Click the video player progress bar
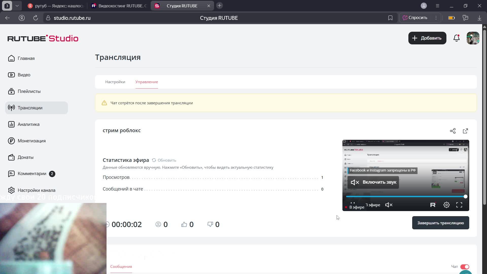 [406, 197]
